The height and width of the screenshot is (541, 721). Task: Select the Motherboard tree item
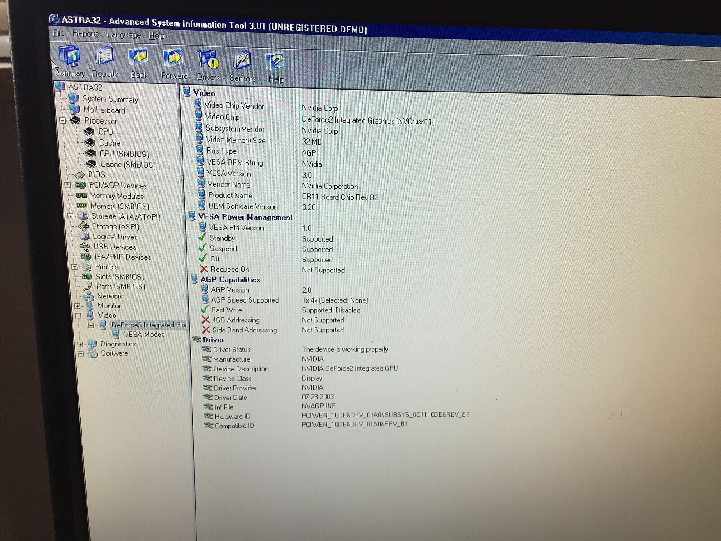point(104,110)
